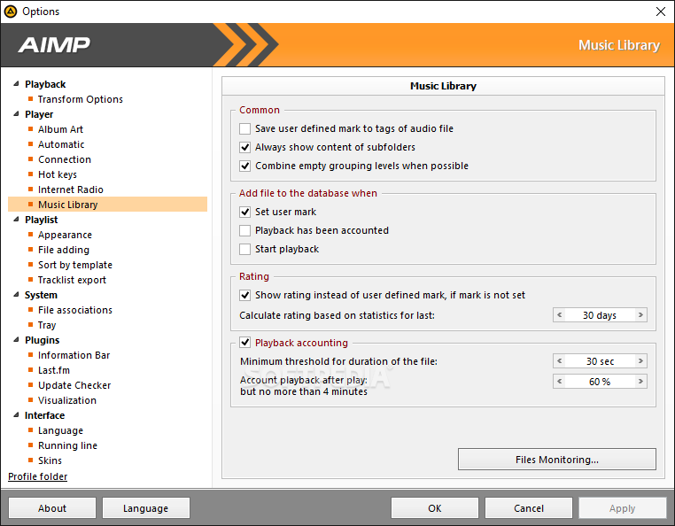The image size is (675, 526).
Task: Select the Playback category heading
Action: tap(45, 84)
